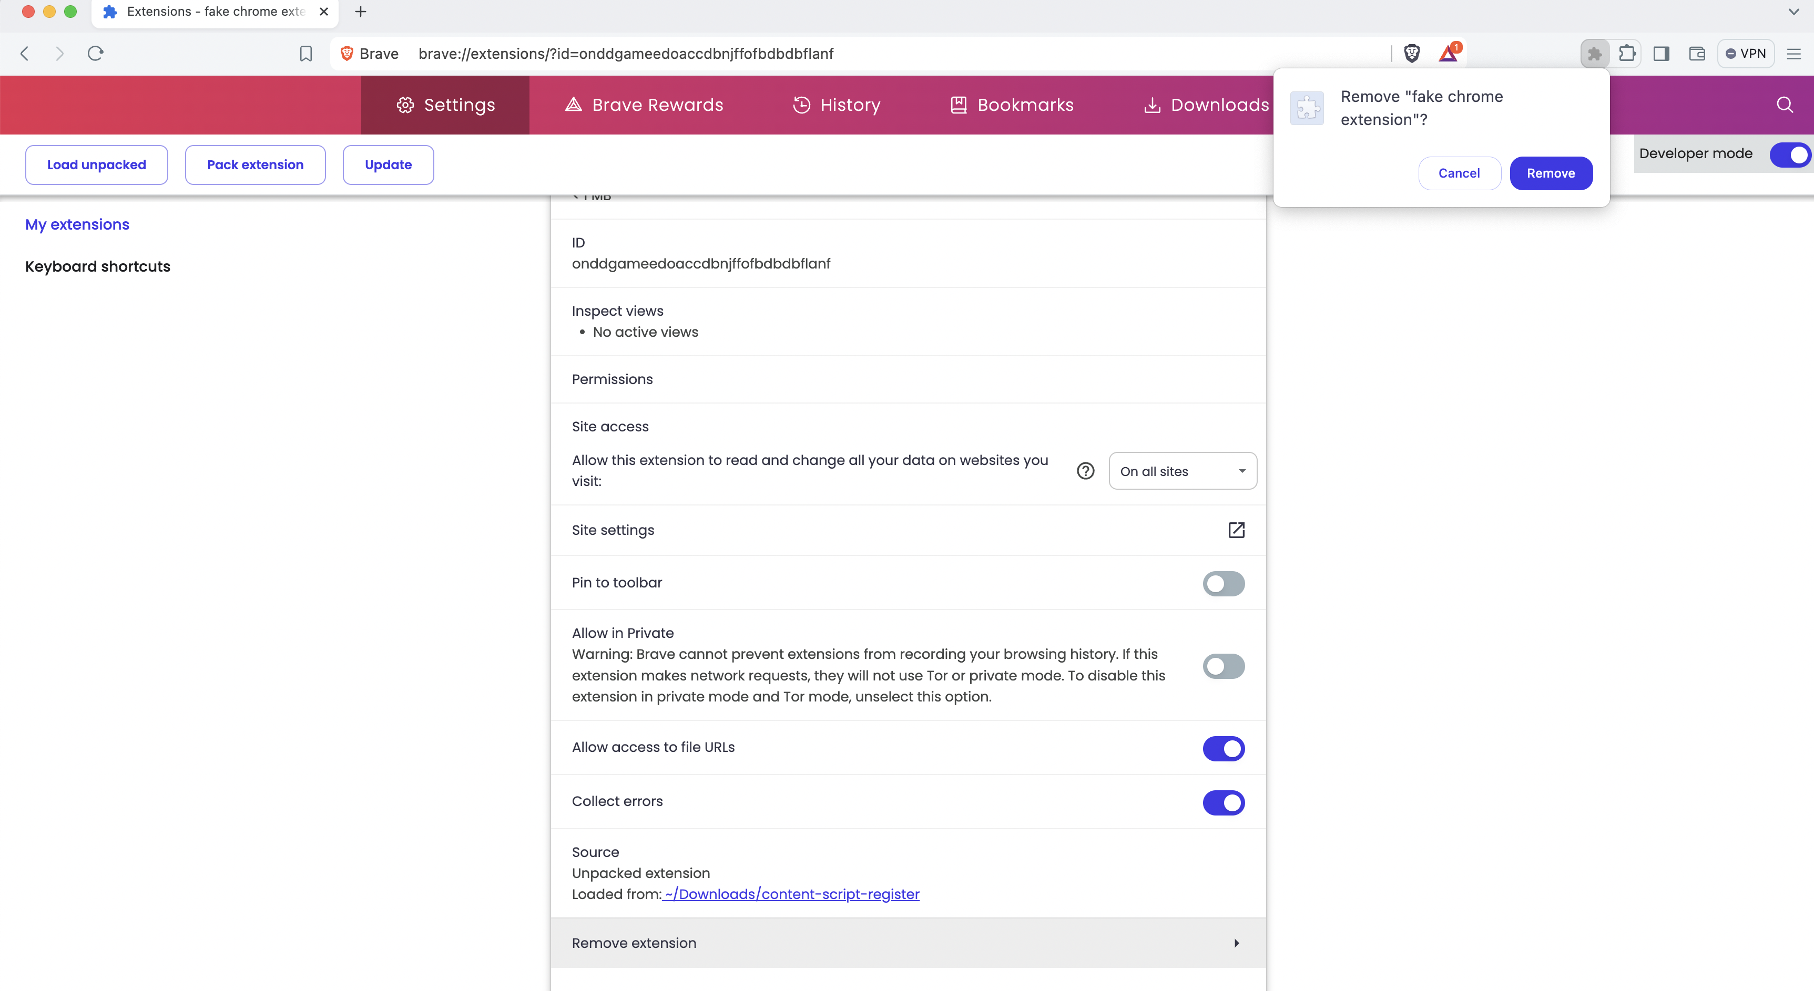Open the main hamburger menu
The image size is (1814, 991).
tap(1793, 54)
